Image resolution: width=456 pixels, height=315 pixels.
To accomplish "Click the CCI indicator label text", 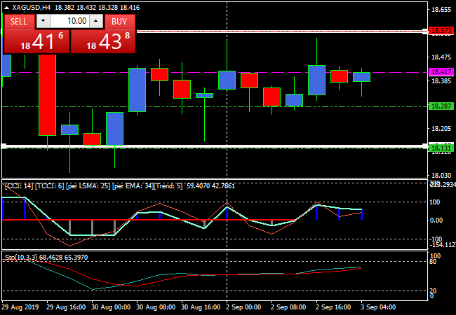I will click(x=91, y=185).
